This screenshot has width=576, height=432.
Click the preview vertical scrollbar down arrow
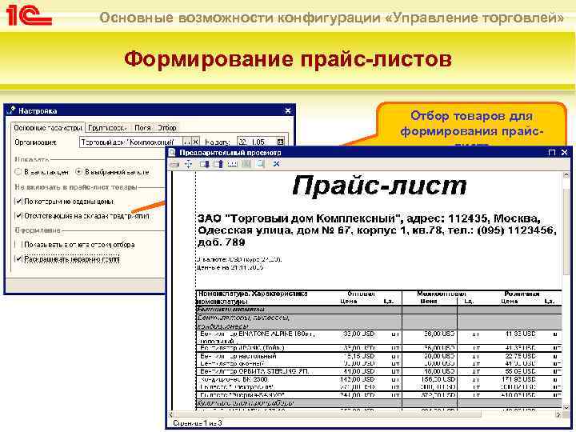[566, 407]
